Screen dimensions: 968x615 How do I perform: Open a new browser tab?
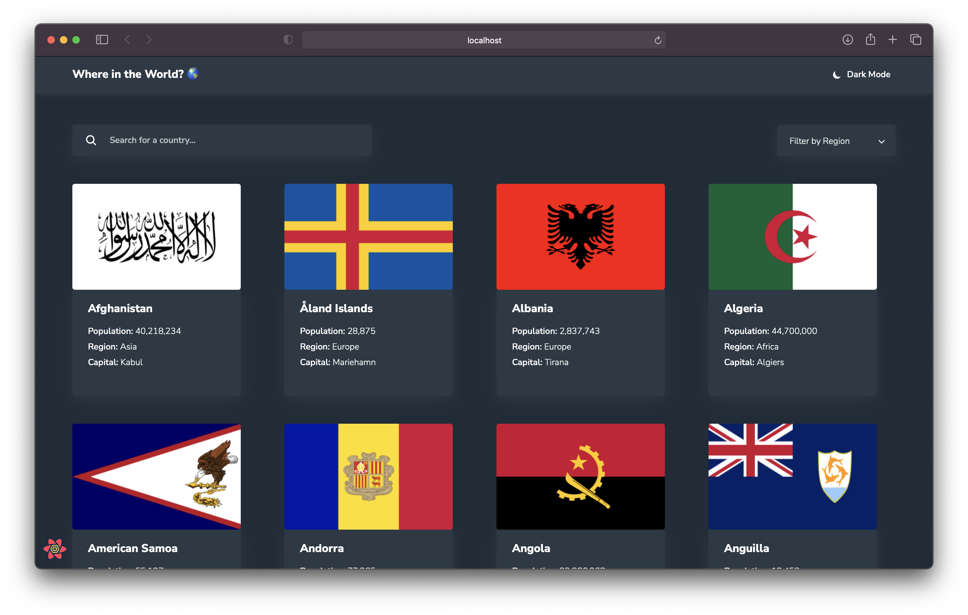(893, 40)
